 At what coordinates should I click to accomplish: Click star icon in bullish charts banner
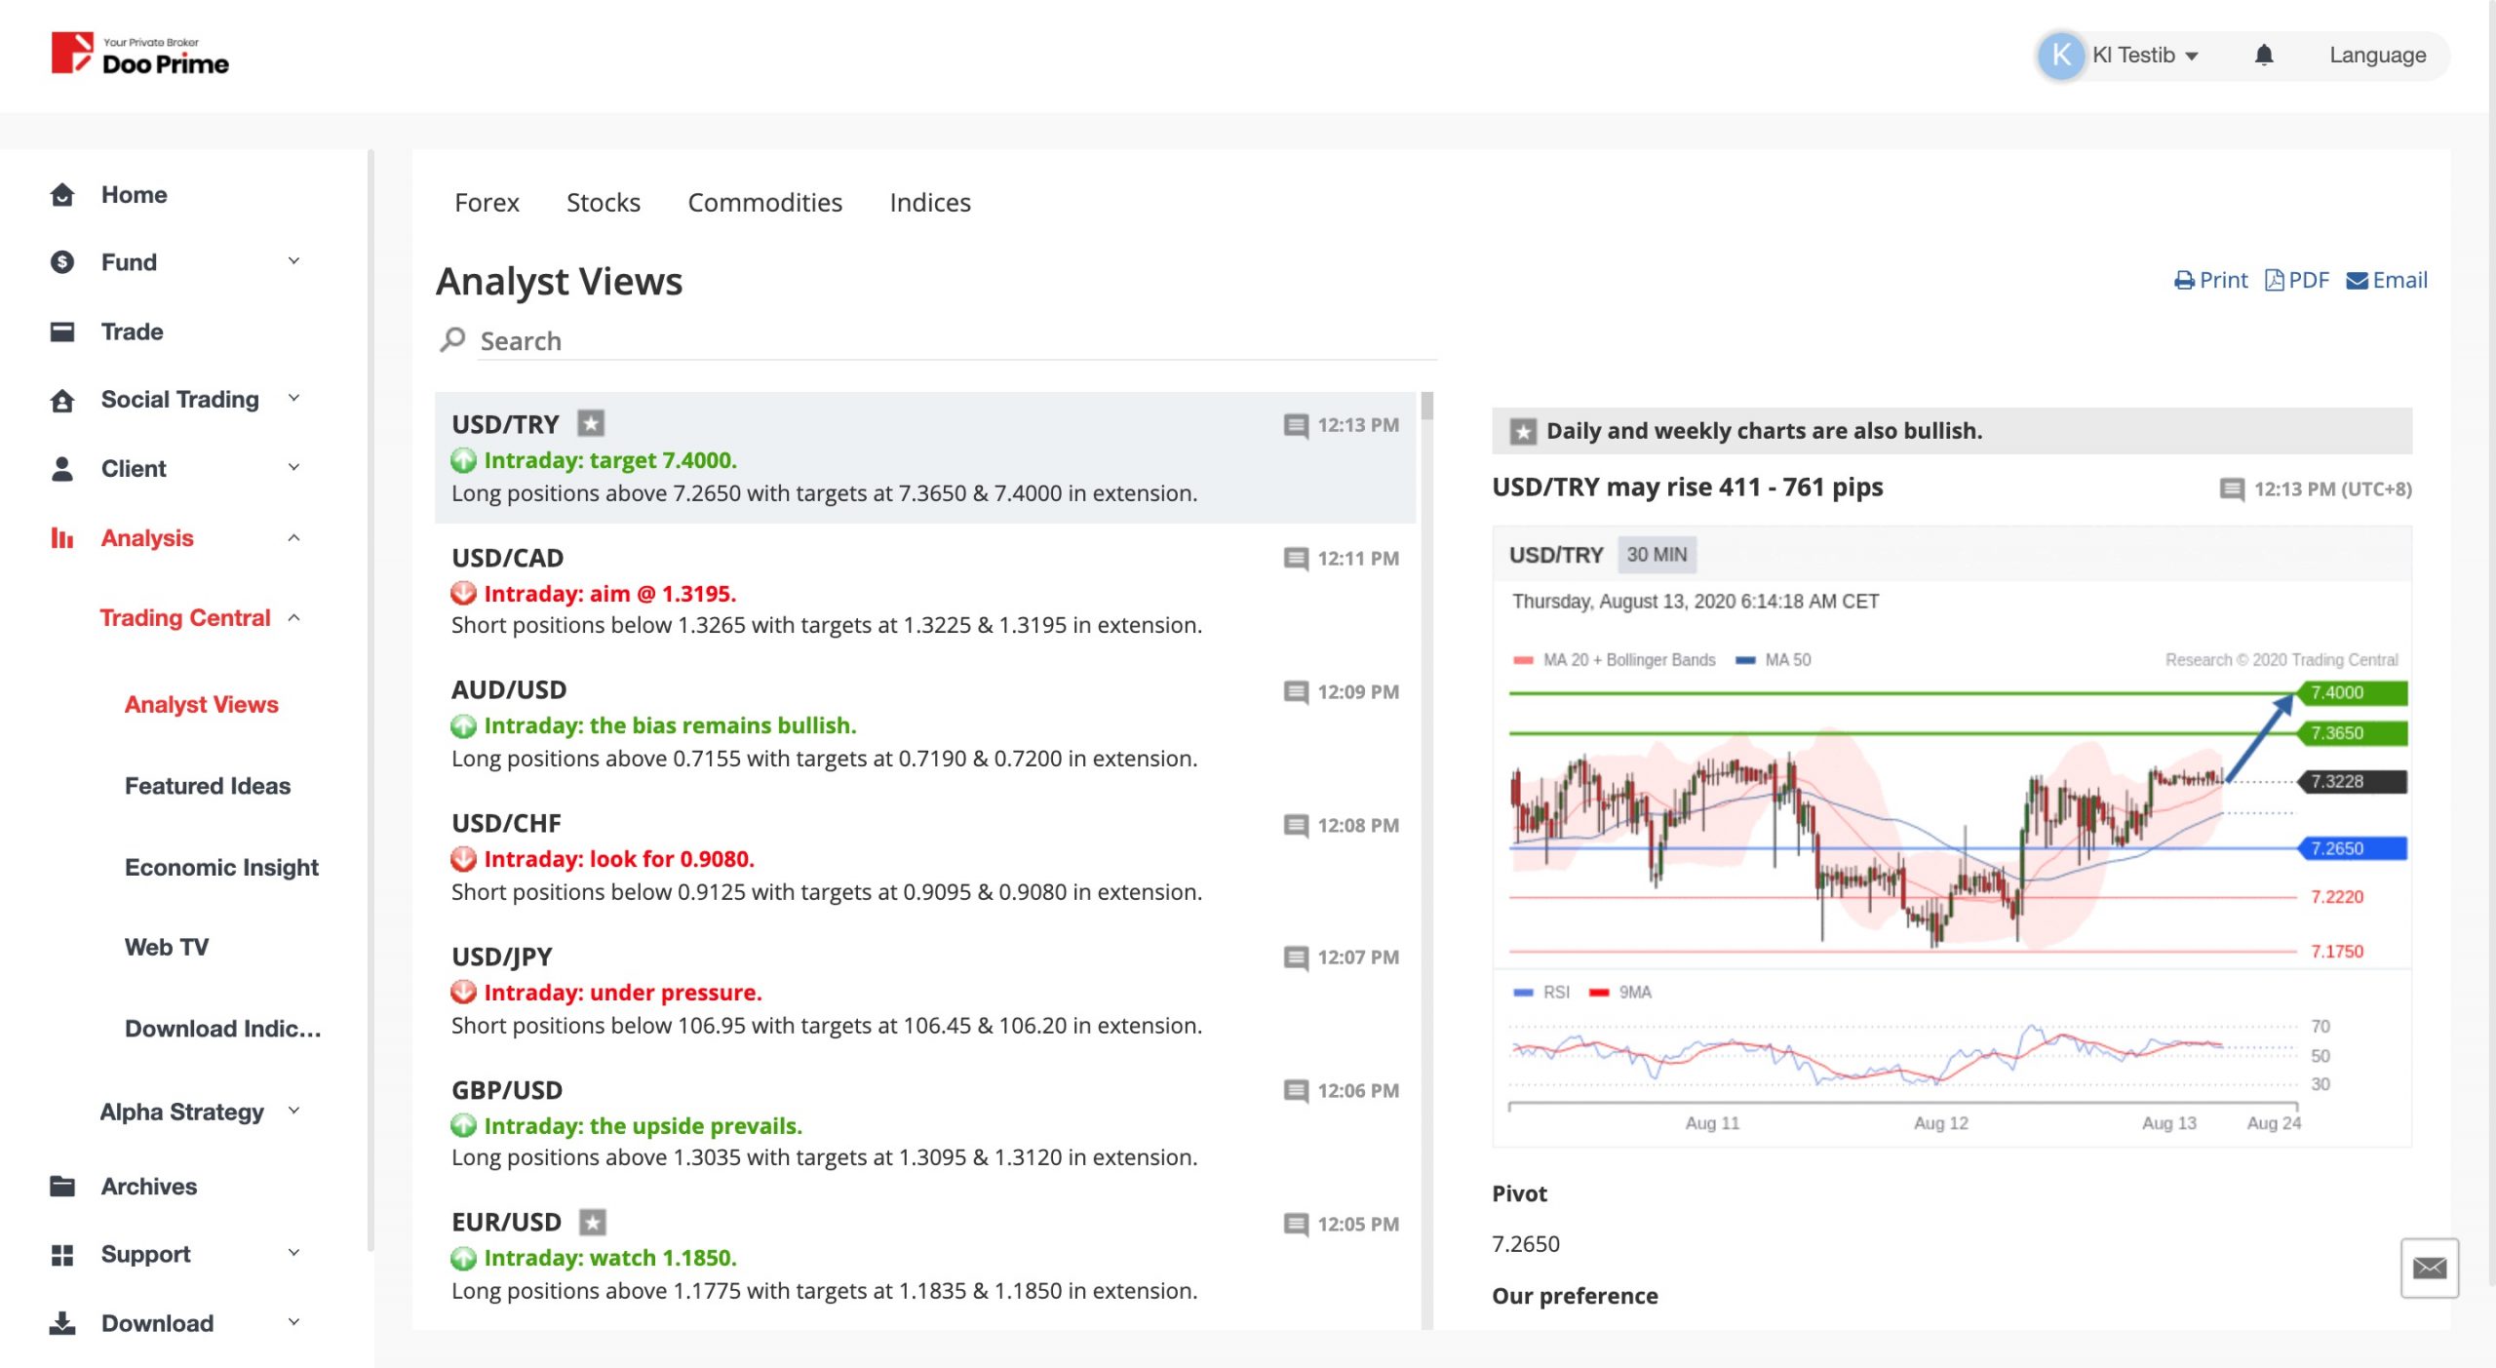(x=1523, y=431)
